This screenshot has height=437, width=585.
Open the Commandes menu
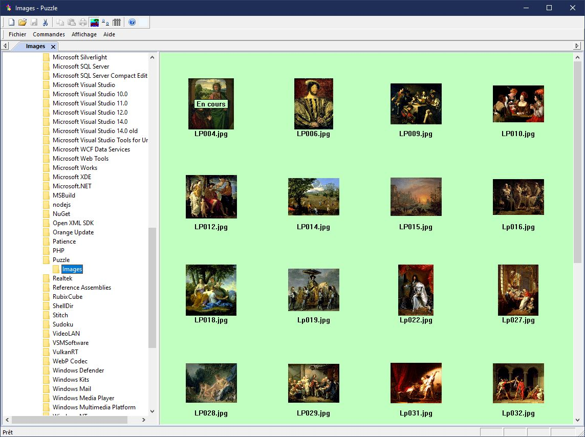49,34
